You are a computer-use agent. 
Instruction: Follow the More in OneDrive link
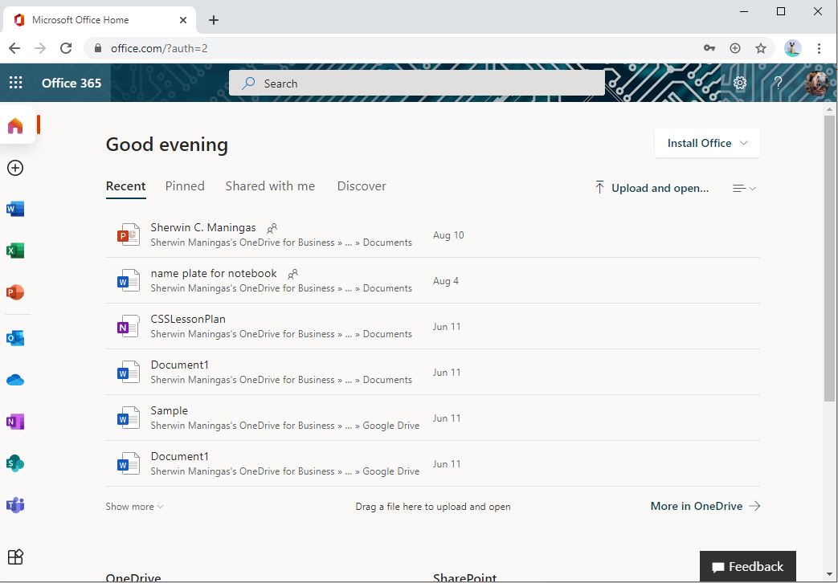pyautogui.click(x=705, y=506)
